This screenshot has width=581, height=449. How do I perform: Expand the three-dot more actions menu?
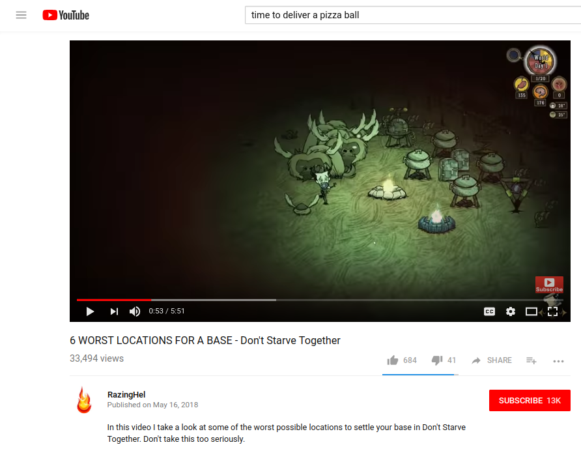(558, 361)
